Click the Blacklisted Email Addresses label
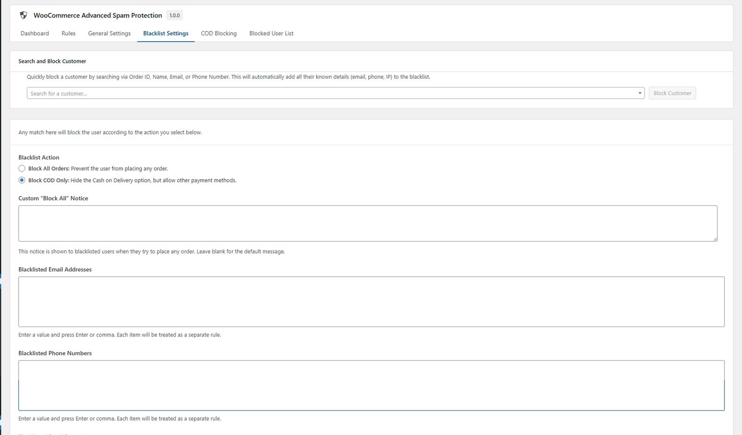The width and height of the screenshot is (742, 435). click(x=55, y=269)
